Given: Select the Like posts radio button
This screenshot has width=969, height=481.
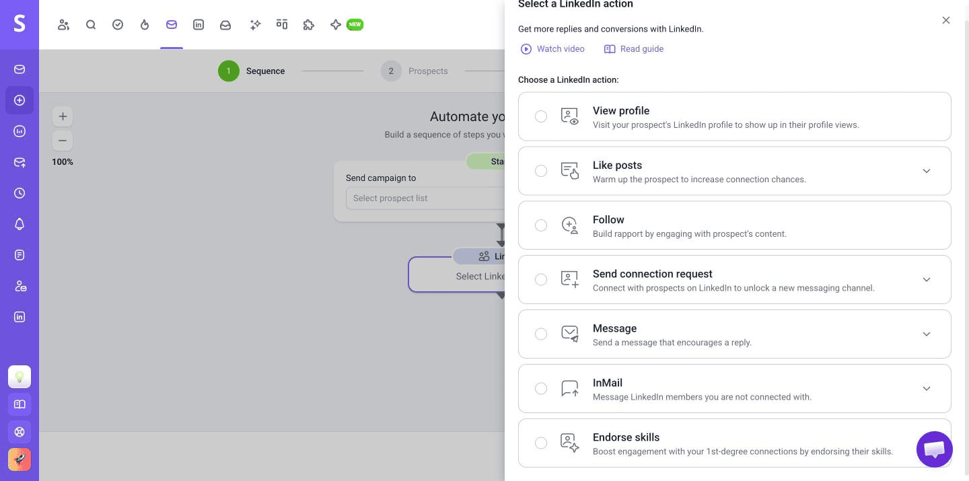Looking at the screenshot, I should coord(541,171).
